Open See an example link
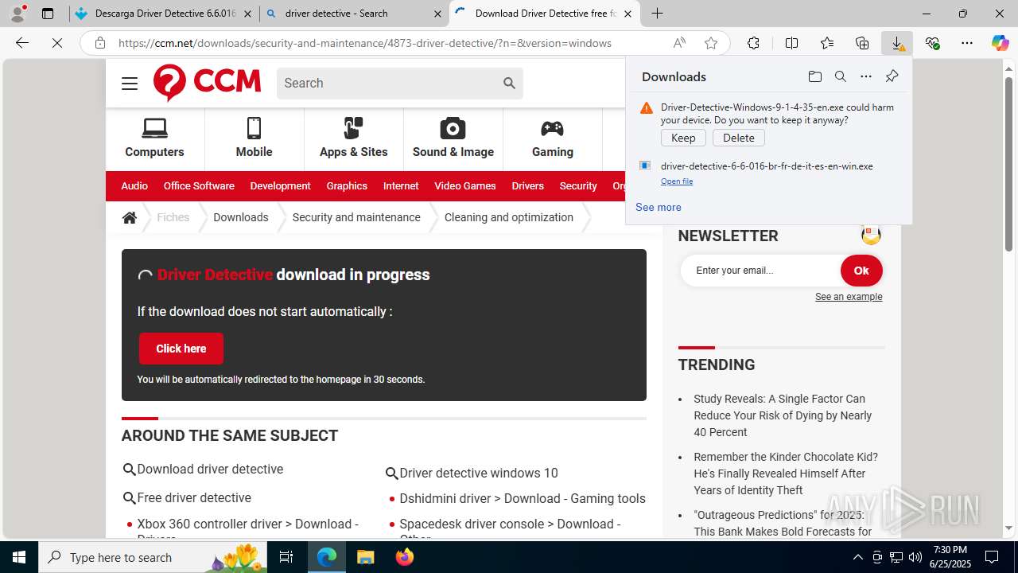Image resolution: width=1018 pixels, height=573 pixels. click(x=849, y=297)
